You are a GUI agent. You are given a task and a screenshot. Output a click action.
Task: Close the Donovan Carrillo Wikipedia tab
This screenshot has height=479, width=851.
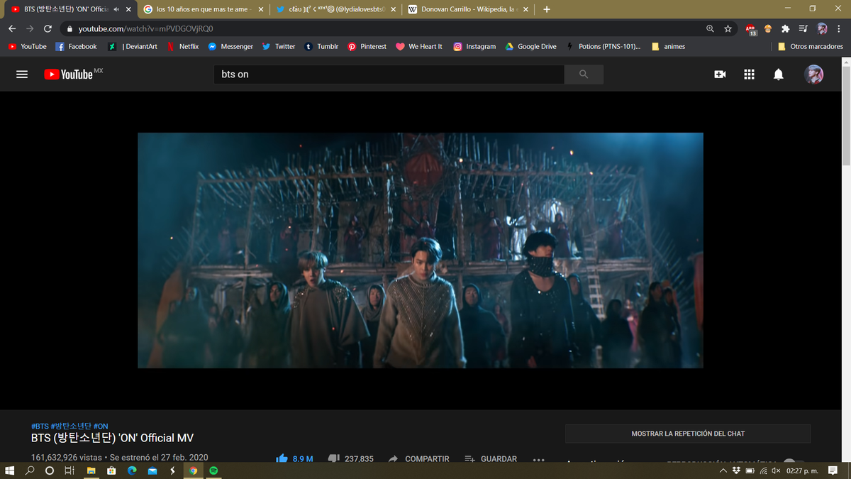525,9
